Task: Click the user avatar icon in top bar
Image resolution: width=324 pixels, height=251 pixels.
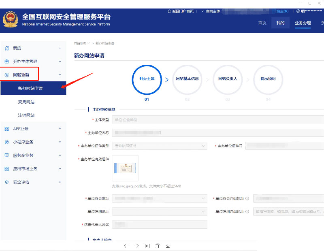Action: click(x=298, y=11)
